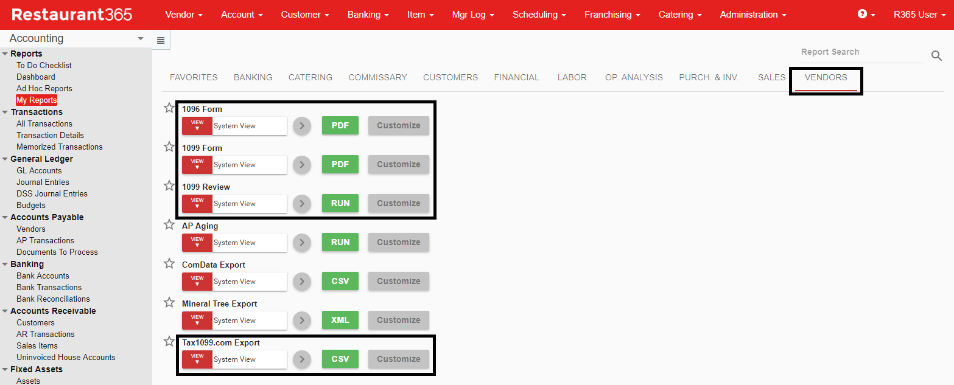Image resolution: width=954 pixels, height=385 pixels.
Task: Open Uninvoiced House Accounts in sidebar
Action: point(66,357)
